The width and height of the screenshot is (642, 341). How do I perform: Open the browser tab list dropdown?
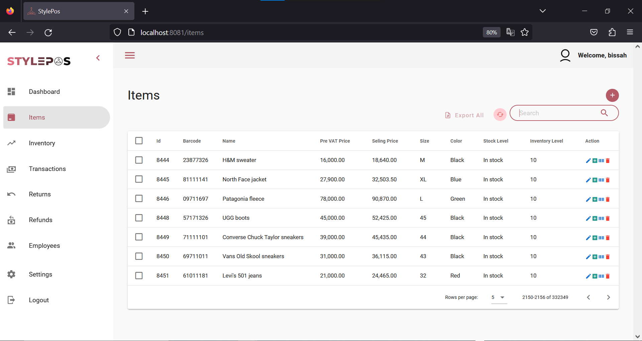(x=542, y=10)
